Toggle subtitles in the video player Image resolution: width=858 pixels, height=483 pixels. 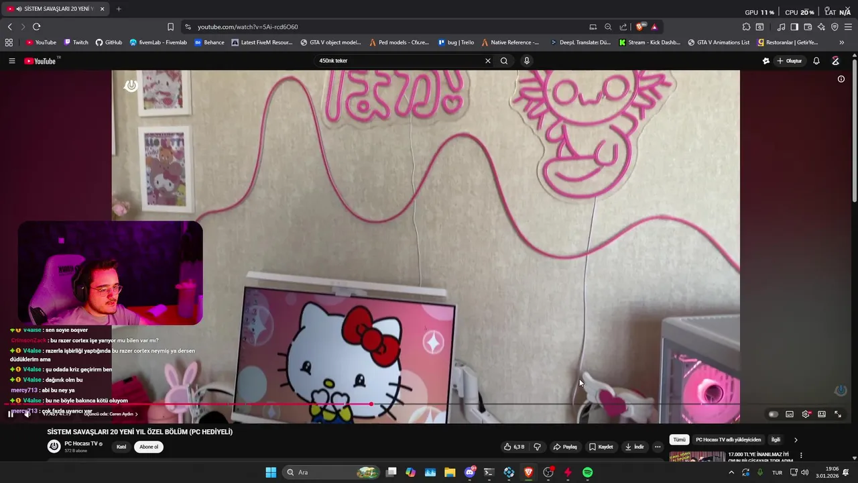pos(790,414)
